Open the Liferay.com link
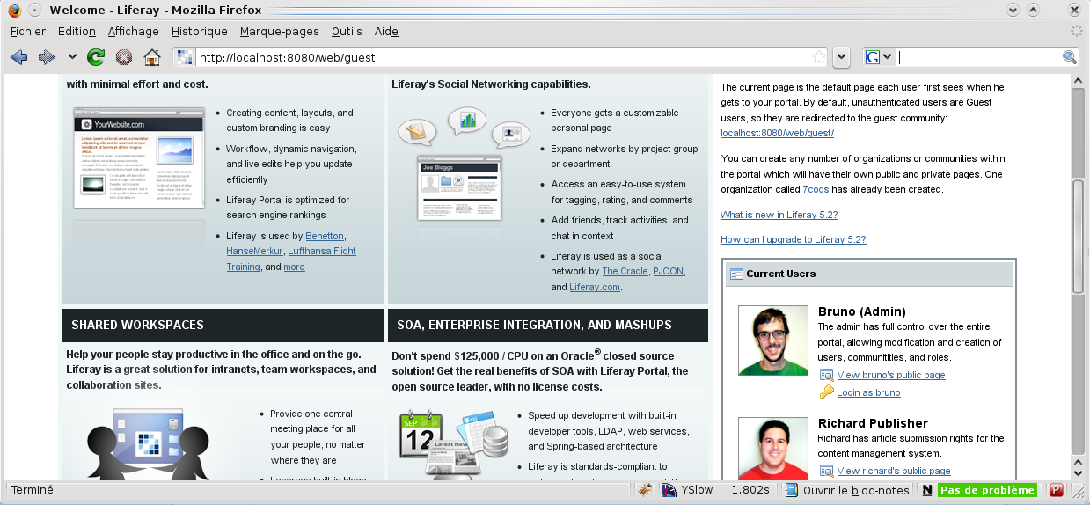The height and width of the screenshot is (505, 1090). (x=595, y=287)
